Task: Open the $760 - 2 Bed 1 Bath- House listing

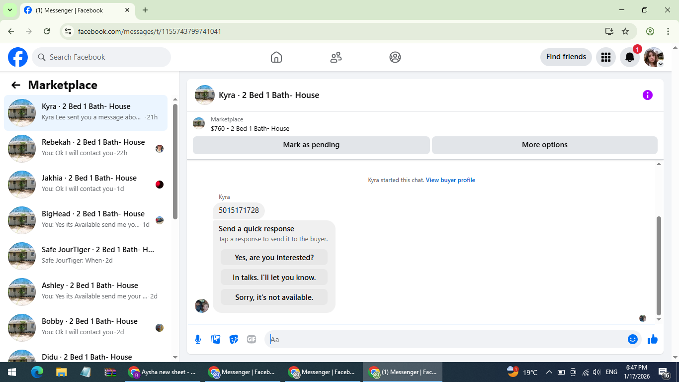Action: [x=250, y=128]
